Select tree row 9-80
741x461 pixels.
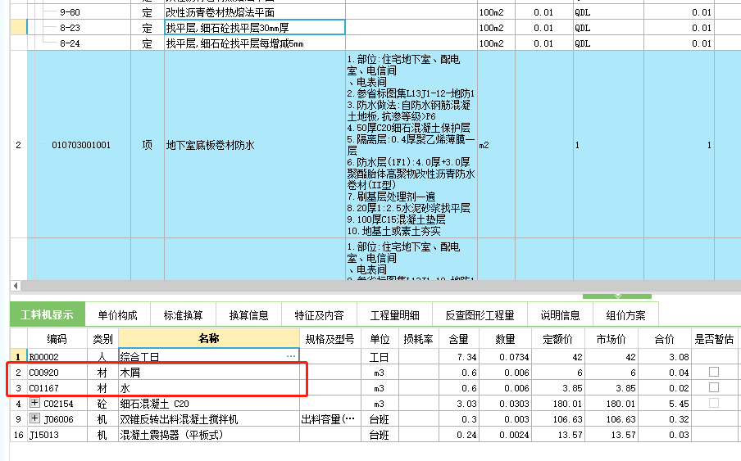[70, 12]
